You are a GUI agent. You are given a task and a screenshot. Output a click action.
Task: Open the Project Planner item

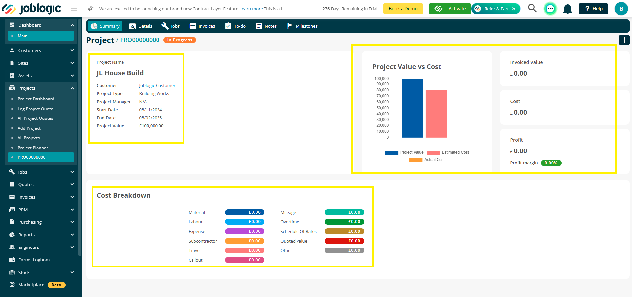point(33,148)
